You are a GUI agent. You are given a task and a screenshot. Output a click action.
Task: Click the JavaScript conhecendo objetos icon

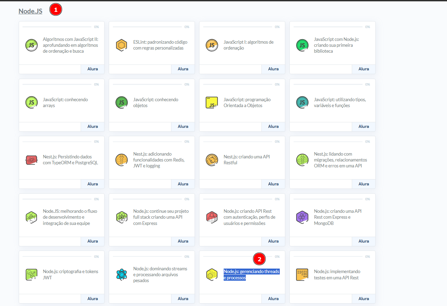[x=122, y=103]
